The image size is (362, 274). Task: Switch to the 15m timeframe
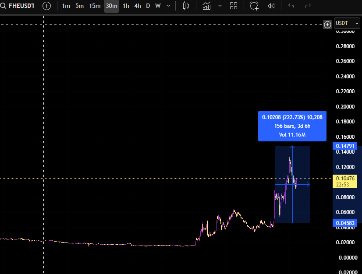95,6
